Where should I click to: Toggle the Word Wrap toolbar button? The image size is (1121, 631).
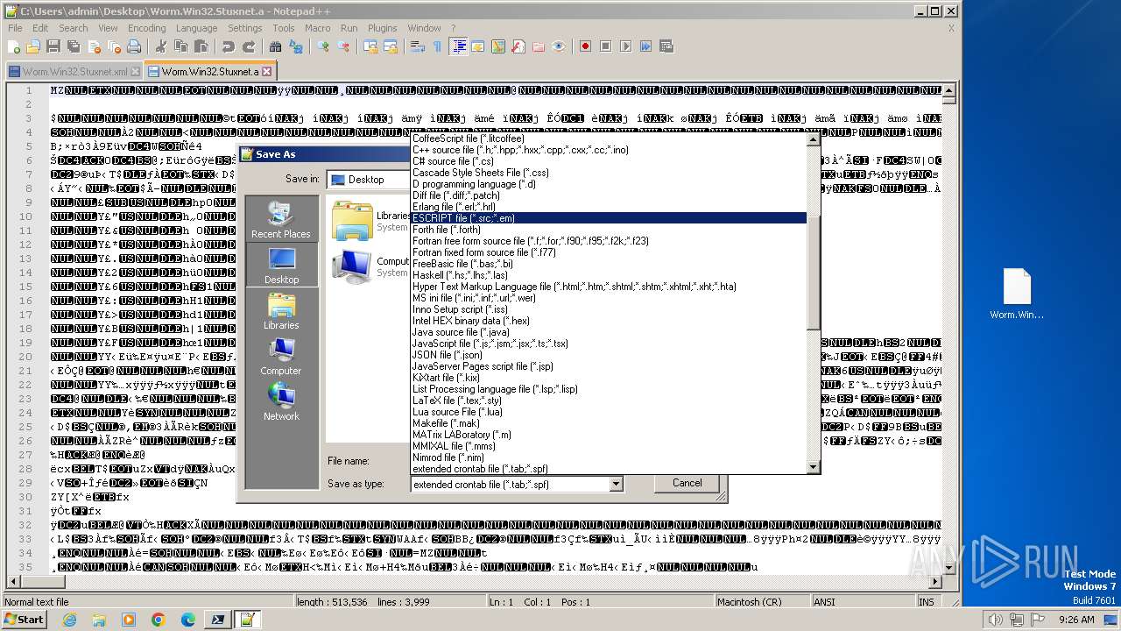418,46
